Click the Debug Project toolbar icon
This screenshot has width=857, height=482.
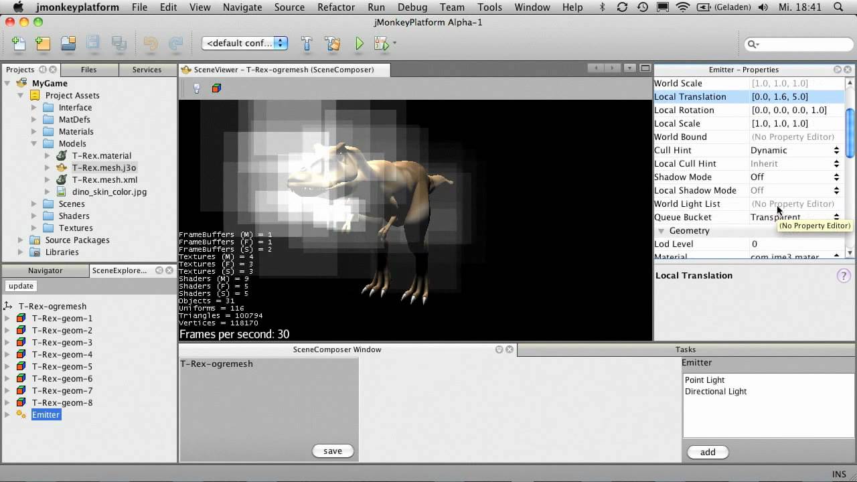(x=381, y=44)
